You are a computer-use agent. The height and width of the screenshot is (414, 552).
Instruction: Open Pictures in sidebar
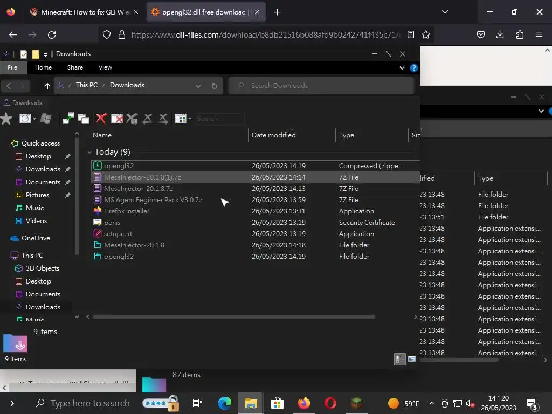pyautogui.click(x=37, y=195)
